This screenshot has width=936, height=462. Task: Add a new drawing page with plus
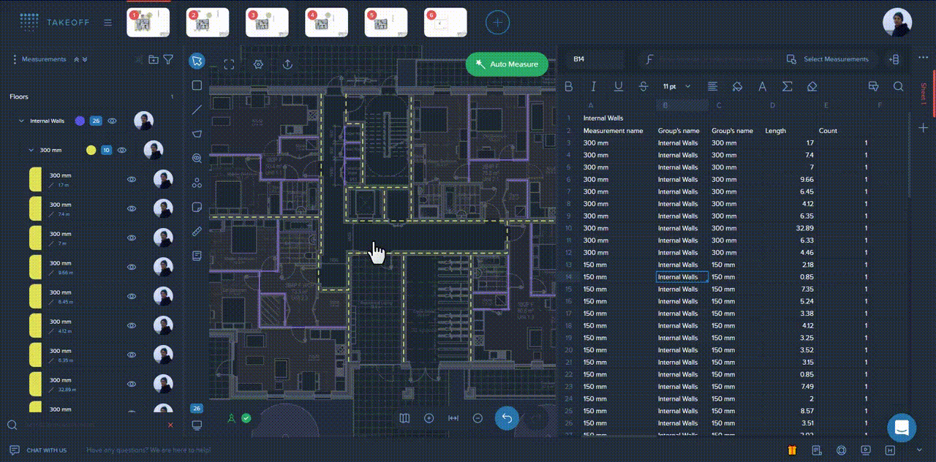coord(498,23)
